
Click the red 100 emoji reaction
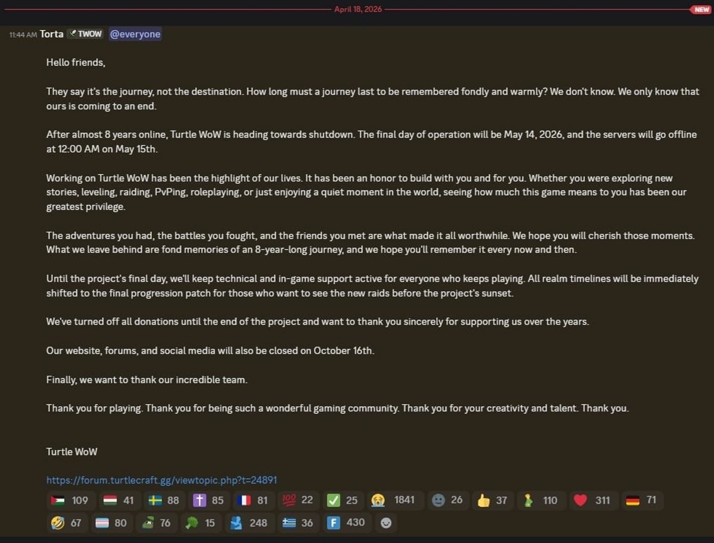298,500
